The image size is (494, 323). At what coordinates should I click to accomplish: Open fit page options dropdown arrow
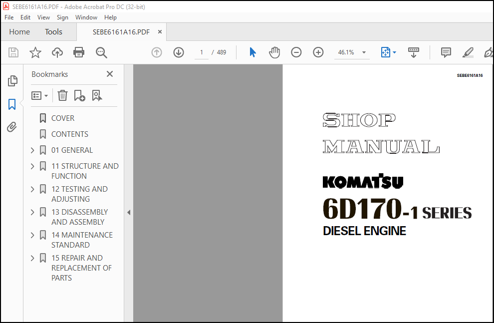[394, 52]
